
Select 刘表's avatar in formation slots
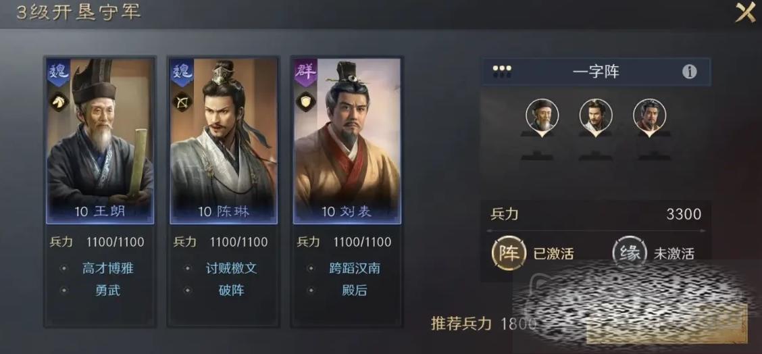point(650,116)
